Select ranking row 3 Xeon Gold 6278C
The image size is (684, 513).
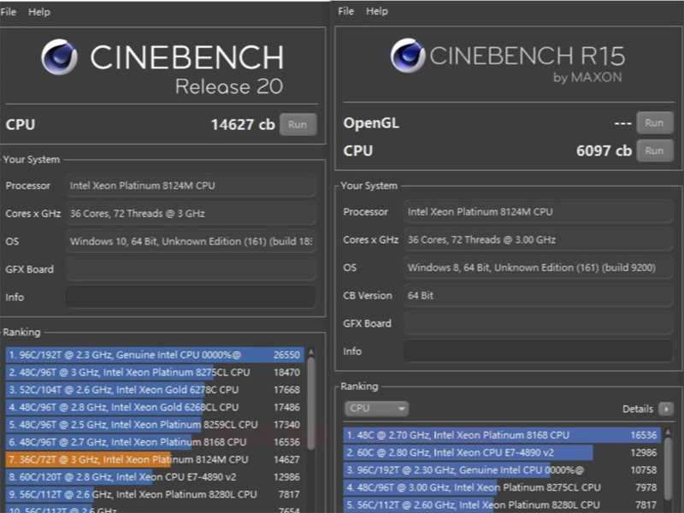click(155, 390)
